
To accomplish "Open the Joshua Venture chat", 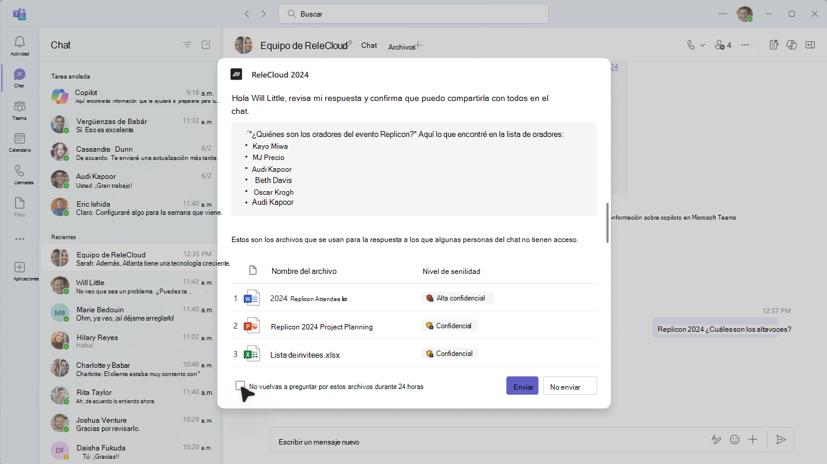I will click(x=131, y=424).
